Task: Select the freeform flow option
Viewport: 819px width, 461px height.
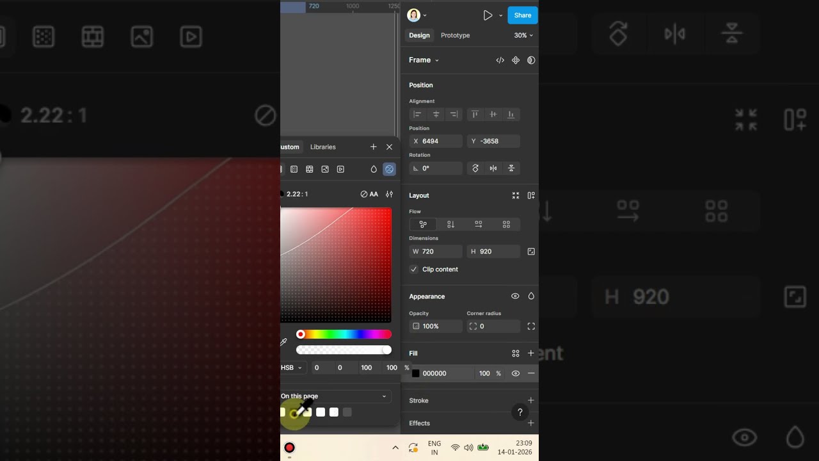Action: (x=423, y=224)
